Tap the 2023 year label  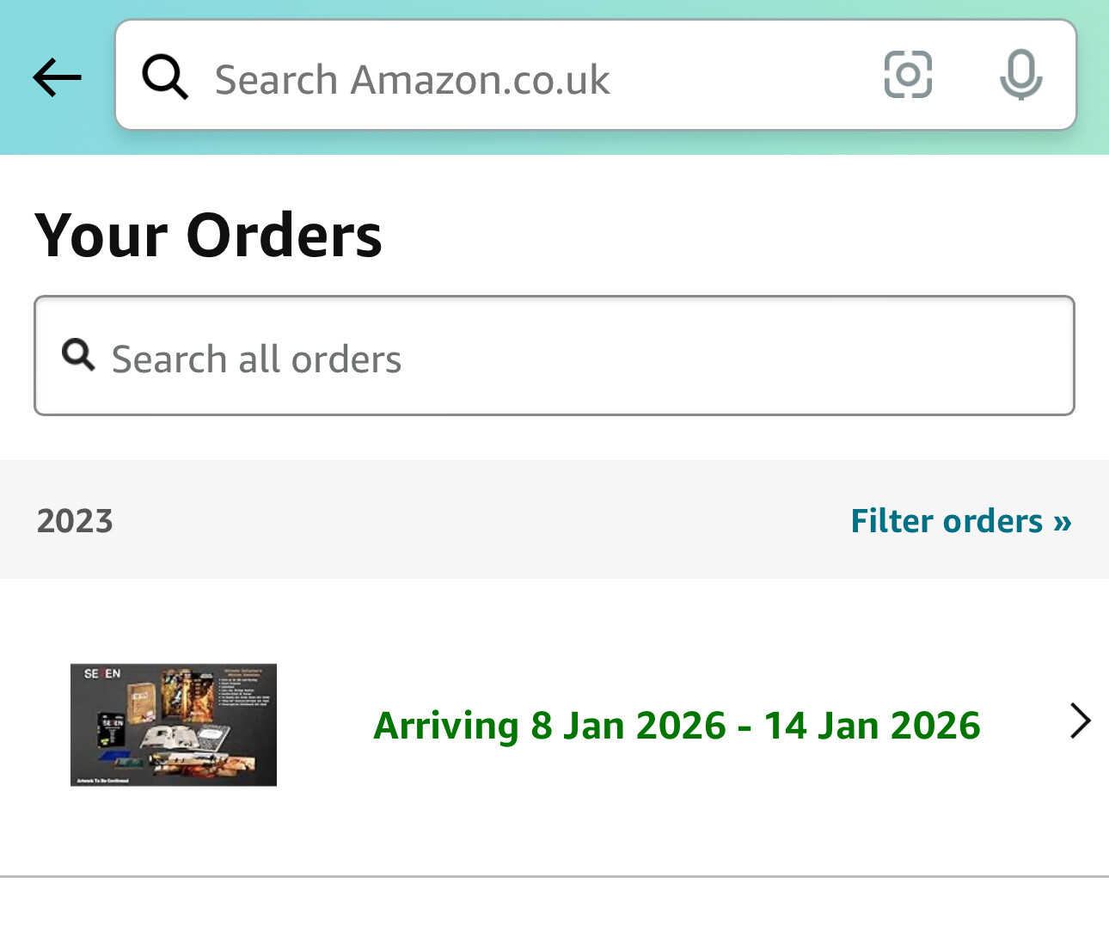pos(75,521)
